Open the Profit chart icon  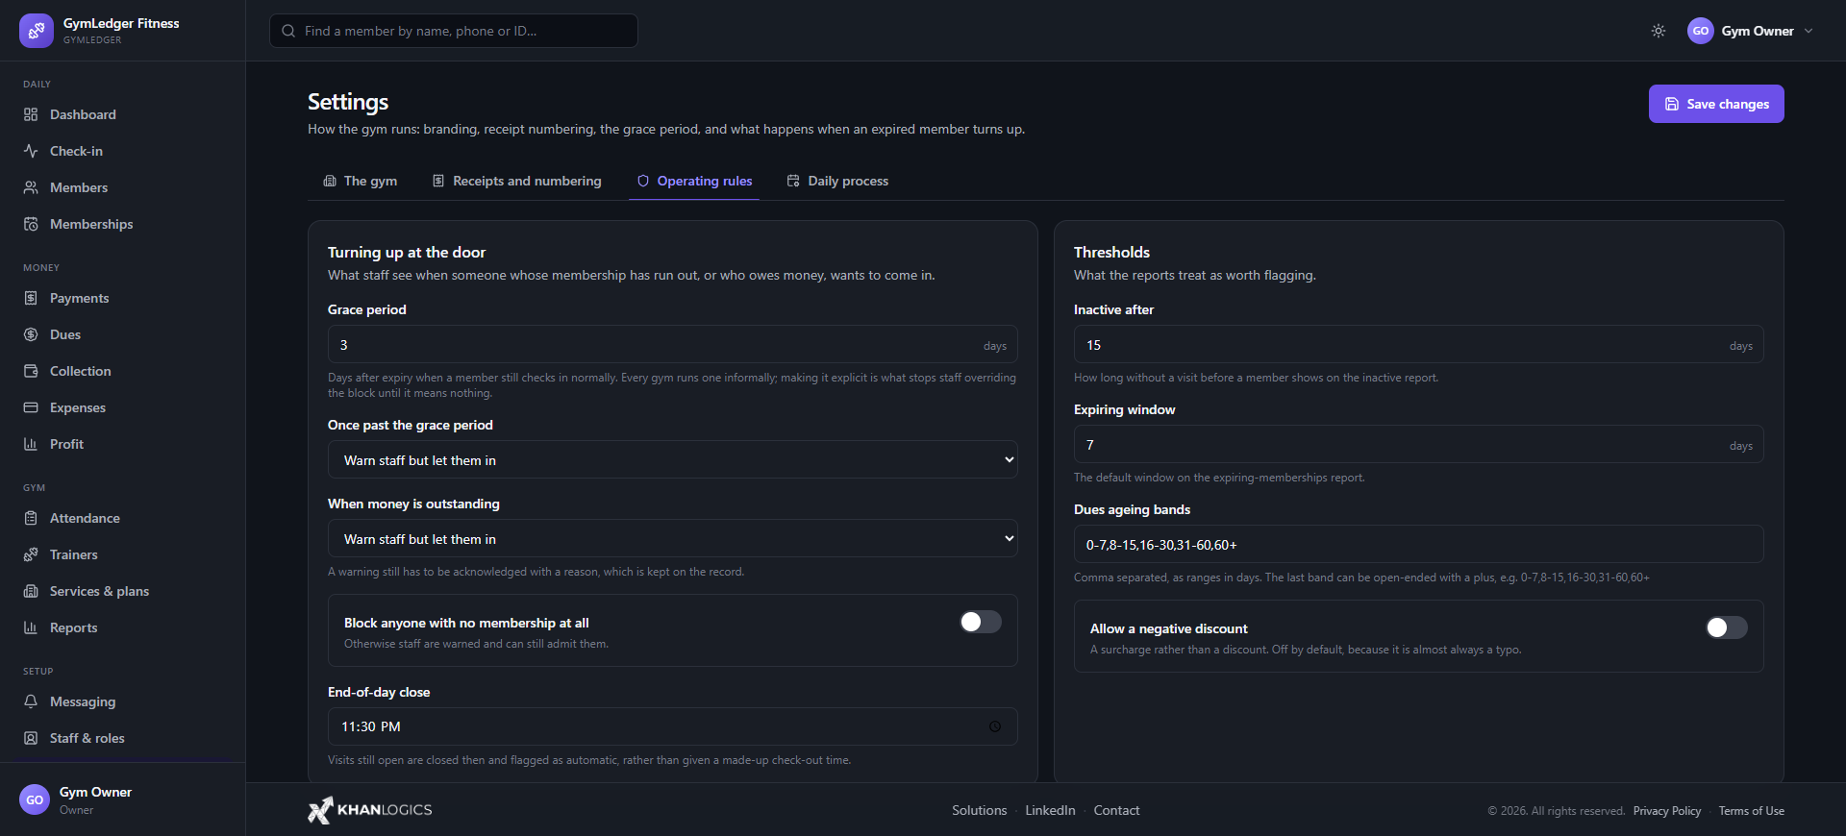(31, 444)
